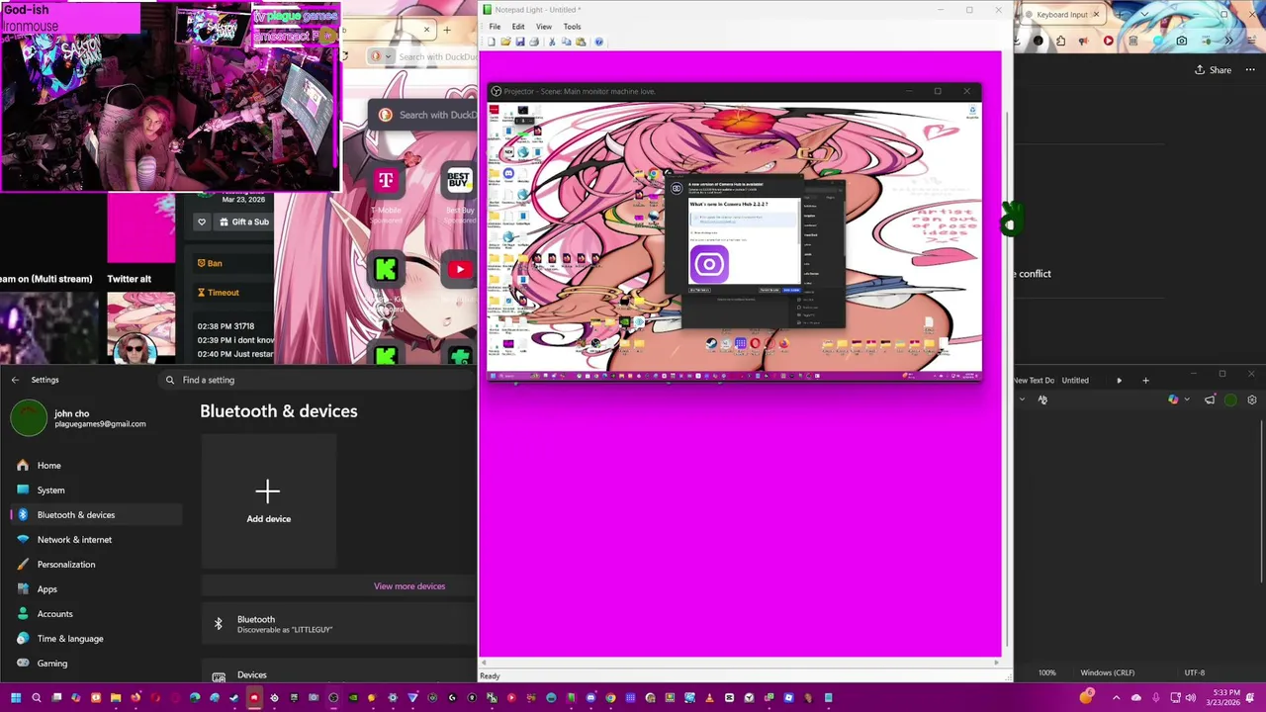Select Untitled tab in dark Notepad
The width and height of the screenshot is (1266, 712).
point(1075,380)
